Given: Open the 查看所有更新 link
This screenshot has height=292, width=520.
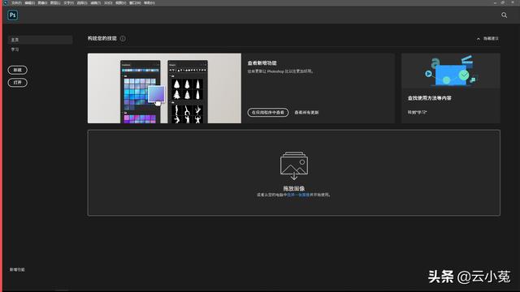Looking at the screenshot, I should click(307, 113).
